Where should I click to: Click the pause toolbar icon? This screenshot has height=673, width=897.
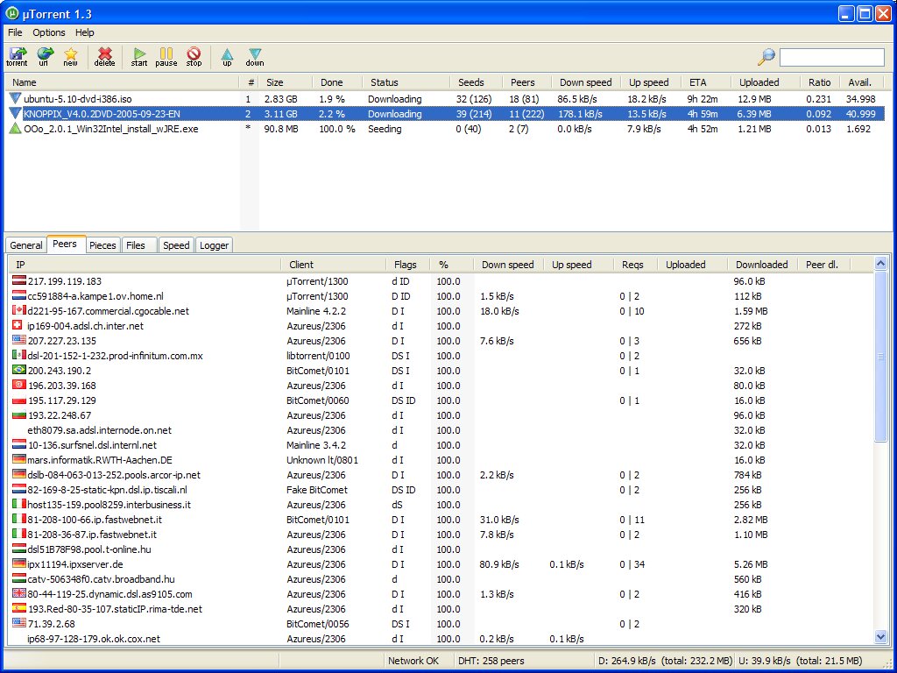(x=166, y=56)
